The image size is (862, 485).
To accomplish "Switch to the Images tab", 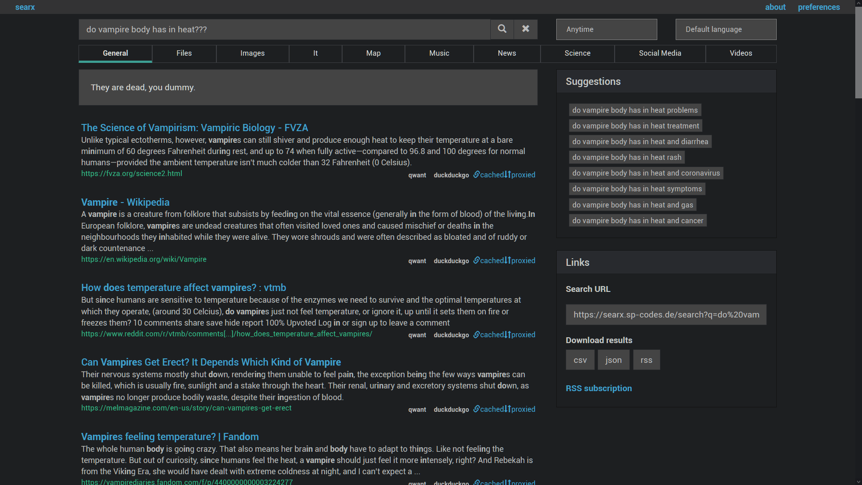I will (252, 53).
